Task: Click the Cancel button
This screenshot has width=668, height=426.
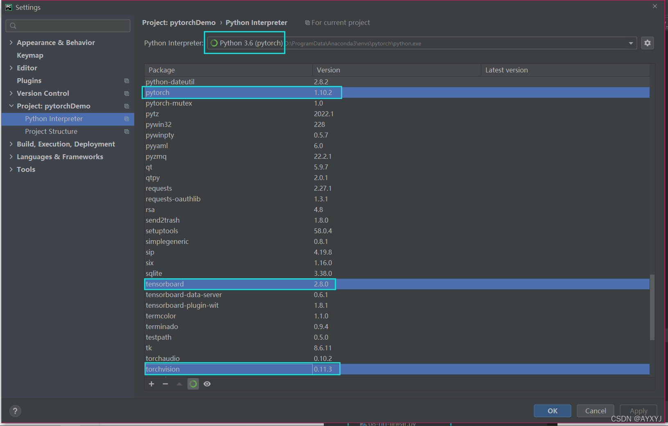Action: pos(595,411)
